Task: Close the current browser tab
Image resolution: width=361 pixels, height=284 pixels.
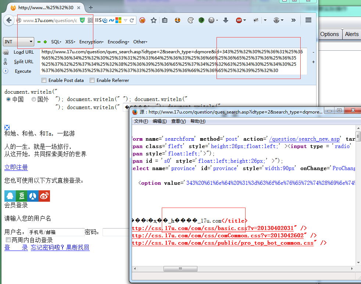Action: (79, 8)
